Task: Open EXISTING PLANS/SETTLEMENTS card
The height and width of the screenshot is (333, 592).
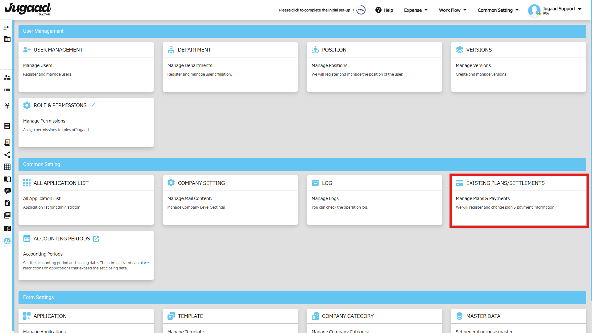Action: point(519,200)
